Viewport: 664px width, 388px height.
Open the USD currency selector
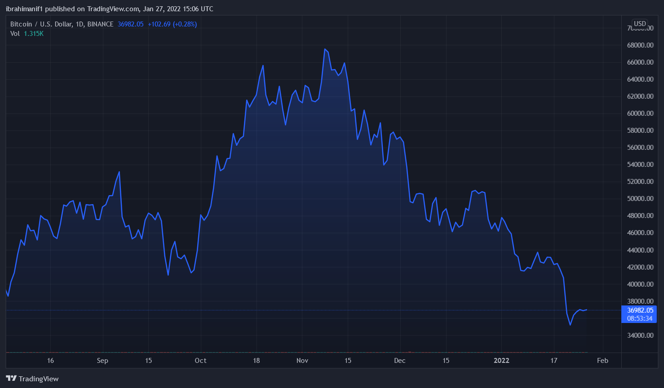(640, 24)
